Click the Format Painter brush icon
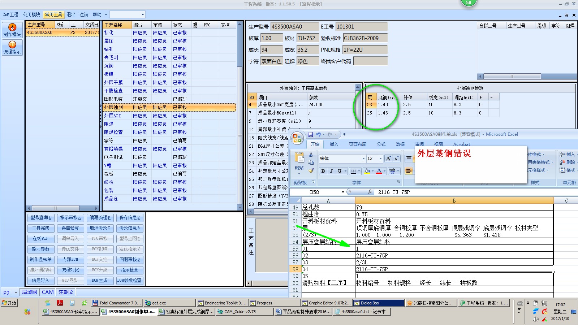The height and width of the screenshot is (325, 578). [x=311, y=170]
